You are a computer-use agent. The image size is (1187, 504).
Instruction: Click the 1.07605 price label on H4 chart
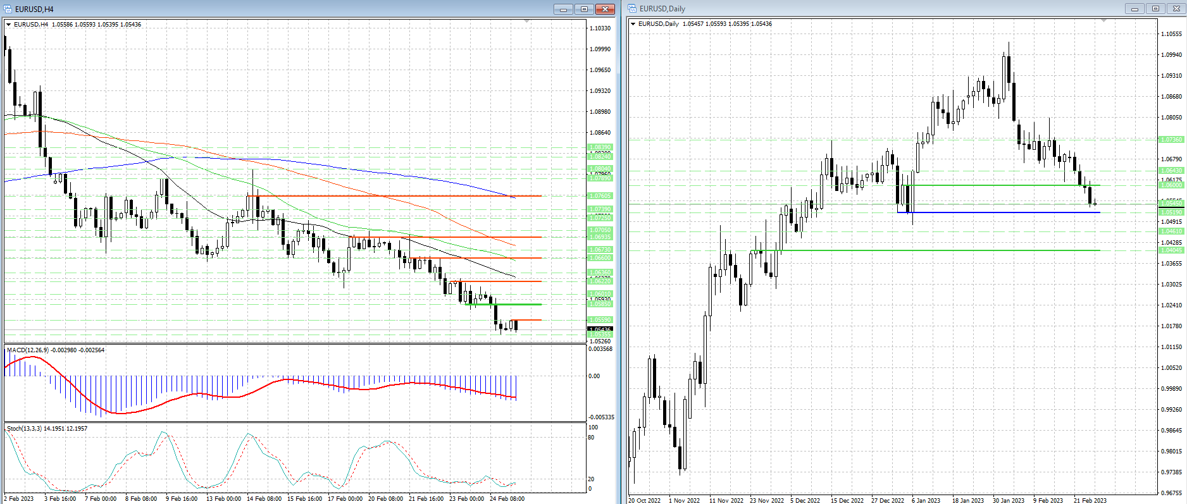(600, 196)
